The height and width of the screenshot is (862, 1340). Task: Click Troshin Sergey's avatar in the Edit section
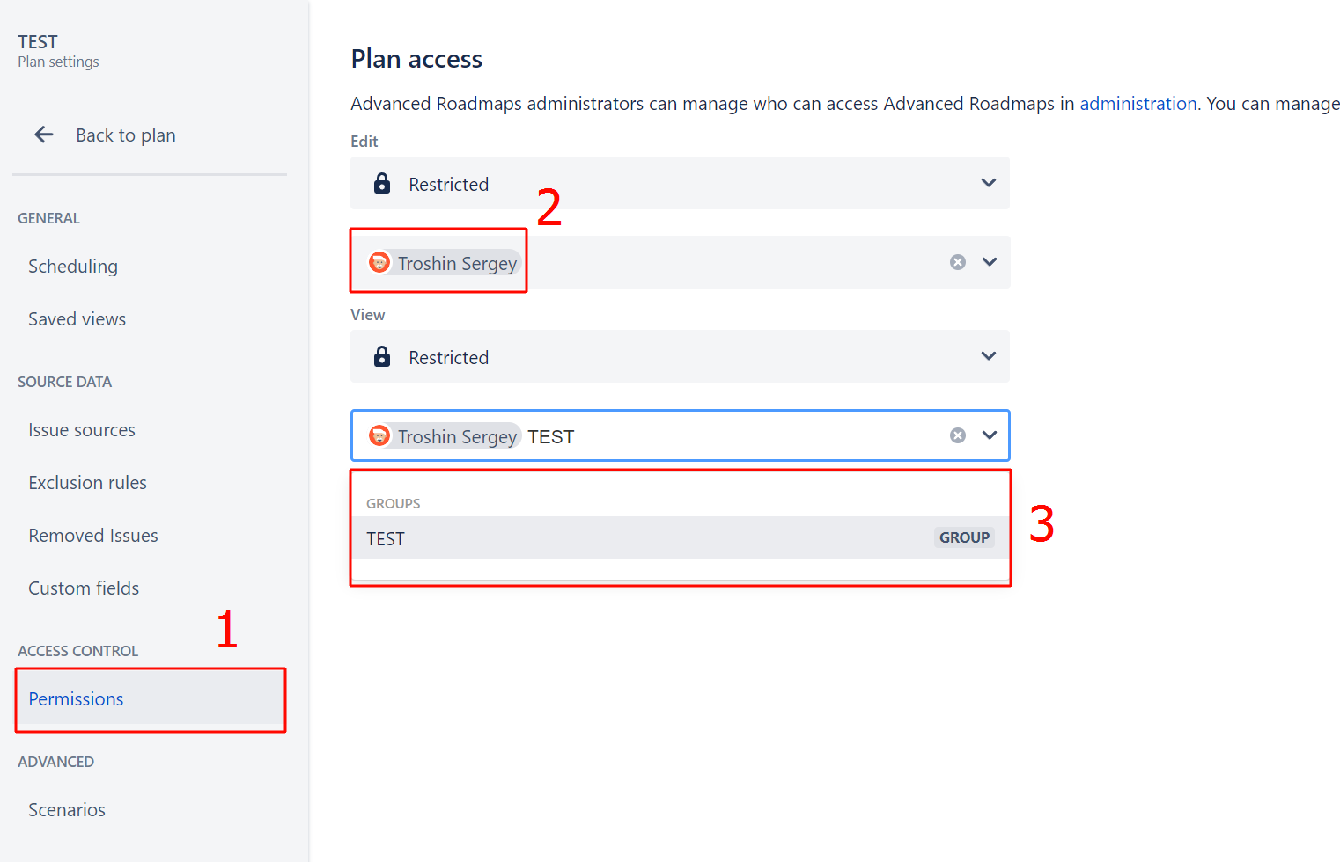click(x=379, y=262)
